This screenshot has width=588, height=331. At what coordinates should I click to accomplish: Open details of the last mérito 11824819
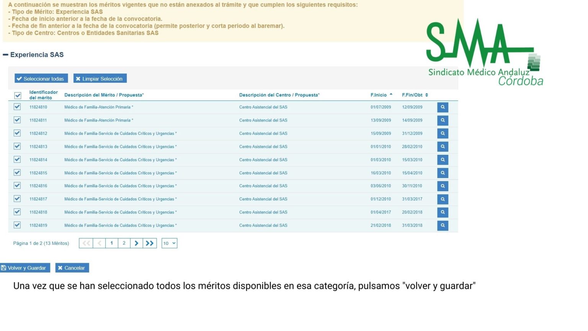[x=443, y=225]
